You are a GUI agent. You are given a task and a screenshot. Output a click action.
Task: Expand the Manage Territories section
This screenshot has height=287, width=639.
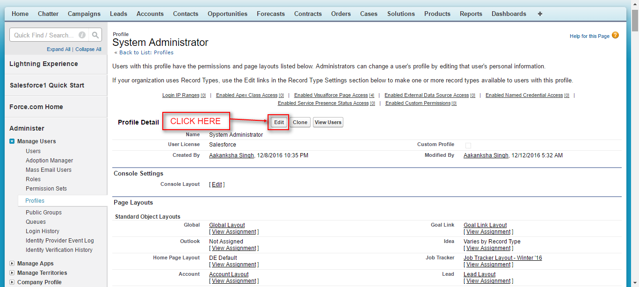(x=12, y=273)
